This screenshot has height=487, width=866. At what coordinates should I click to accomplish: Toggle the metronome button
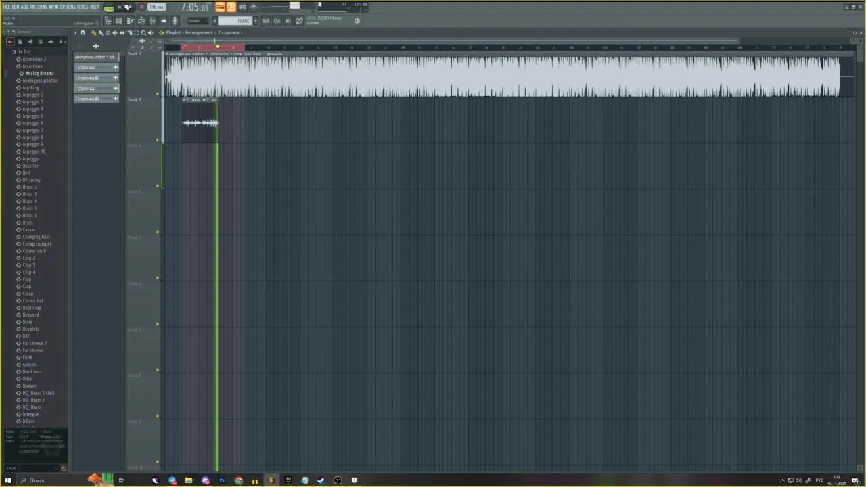click(x=220, y=7)
